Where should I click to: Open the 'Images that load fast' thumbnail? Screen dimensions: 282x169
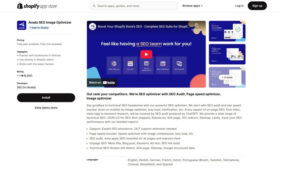[x=227, y=54]
